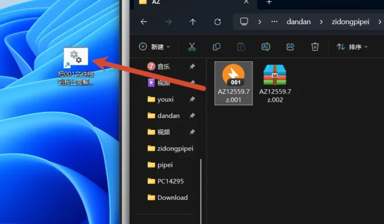Unpin the 音乐 folder pin icon

[x=192, y=66]
